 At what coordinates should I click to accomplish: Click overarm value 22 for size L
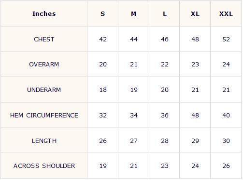(x=165, y=64)
